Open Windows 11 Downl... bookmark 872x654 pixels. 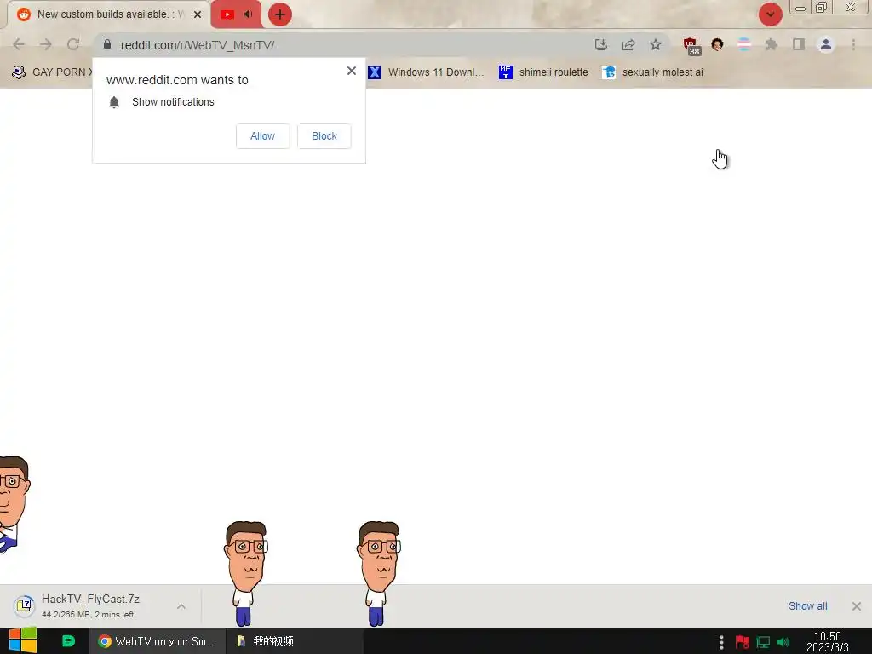tap(426, 72)
